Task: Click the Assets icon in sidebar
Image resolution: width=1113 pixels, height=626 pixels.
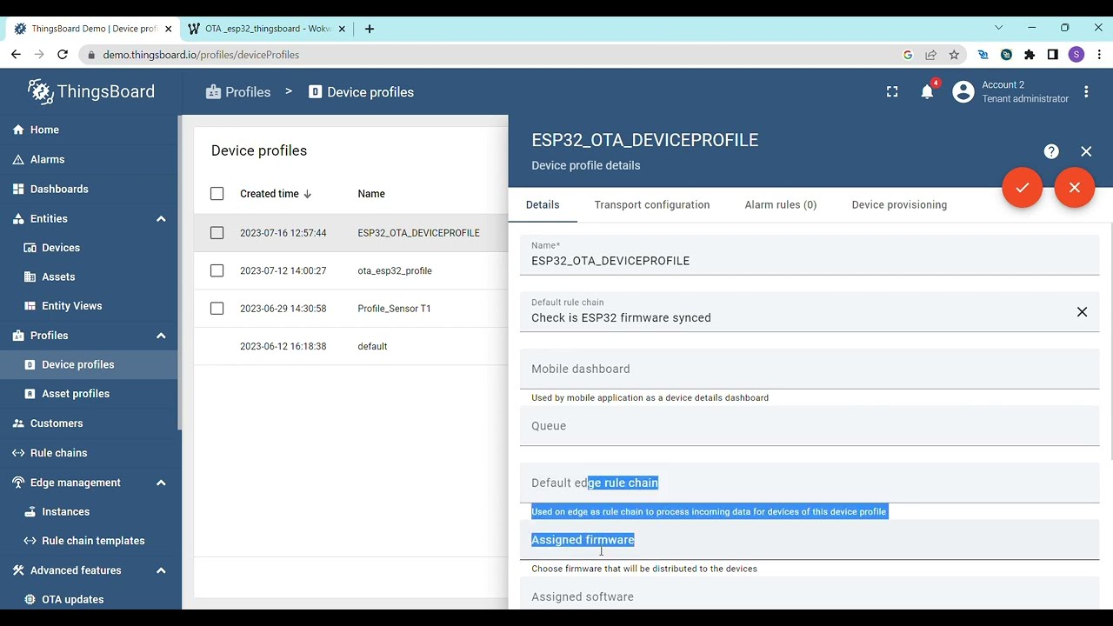Action: (x=30, y=276)
